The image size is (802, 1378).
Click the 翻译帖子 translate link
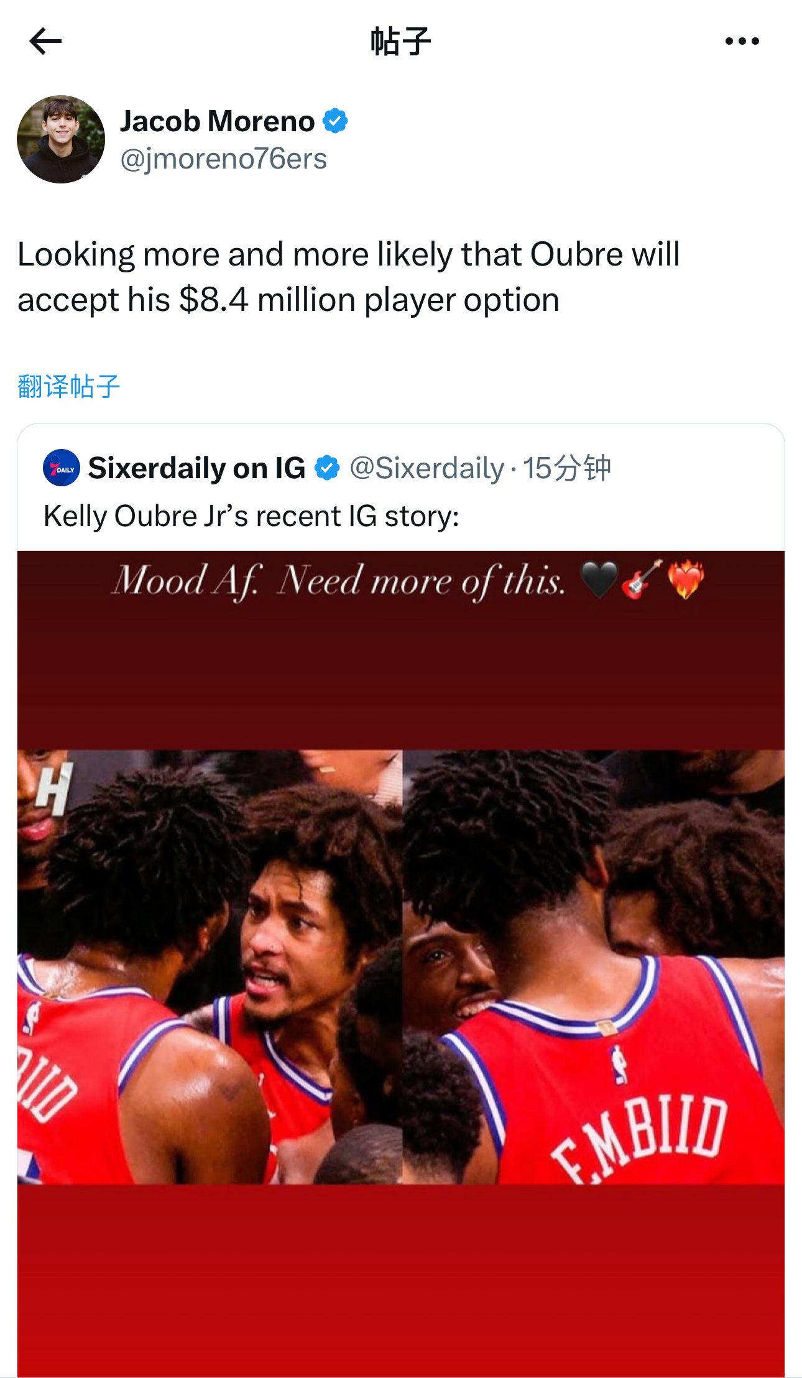point(69,386)
